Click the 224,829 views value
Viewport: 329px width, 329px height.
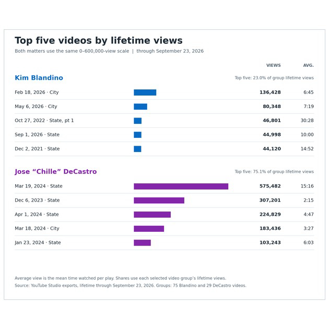click(x=270, y=215)
